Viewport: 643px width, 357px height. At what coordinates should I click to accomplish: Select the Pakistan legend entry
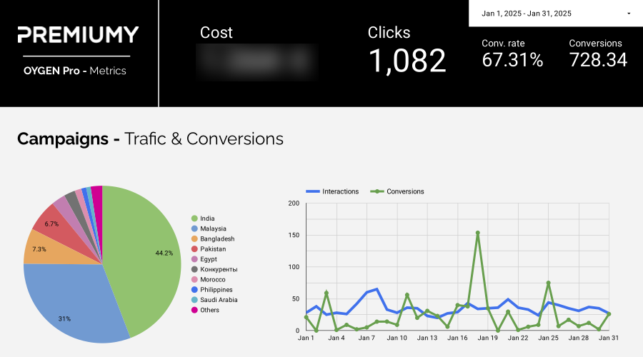(209, 249)
